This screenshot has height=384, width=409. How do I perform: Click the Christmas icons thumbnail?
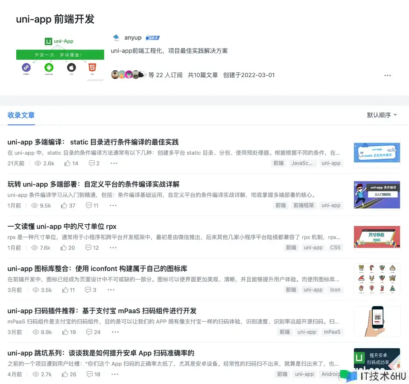(377, 279)
